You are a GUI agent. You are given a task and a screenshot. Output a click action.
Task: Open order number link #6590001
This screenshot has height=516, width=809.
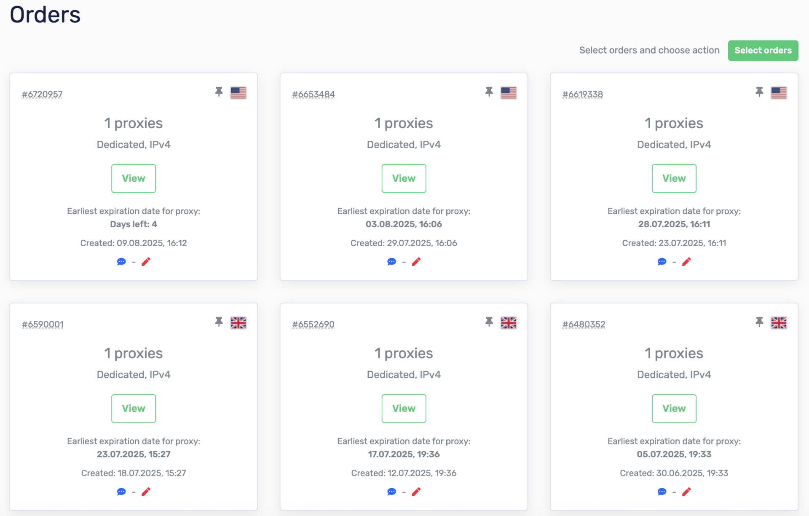click(x=43, y=325)
